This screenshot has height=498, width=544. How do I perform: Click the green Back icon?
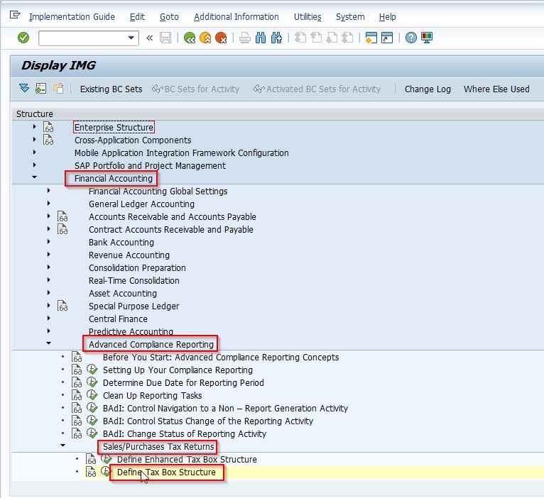point(190,38)
